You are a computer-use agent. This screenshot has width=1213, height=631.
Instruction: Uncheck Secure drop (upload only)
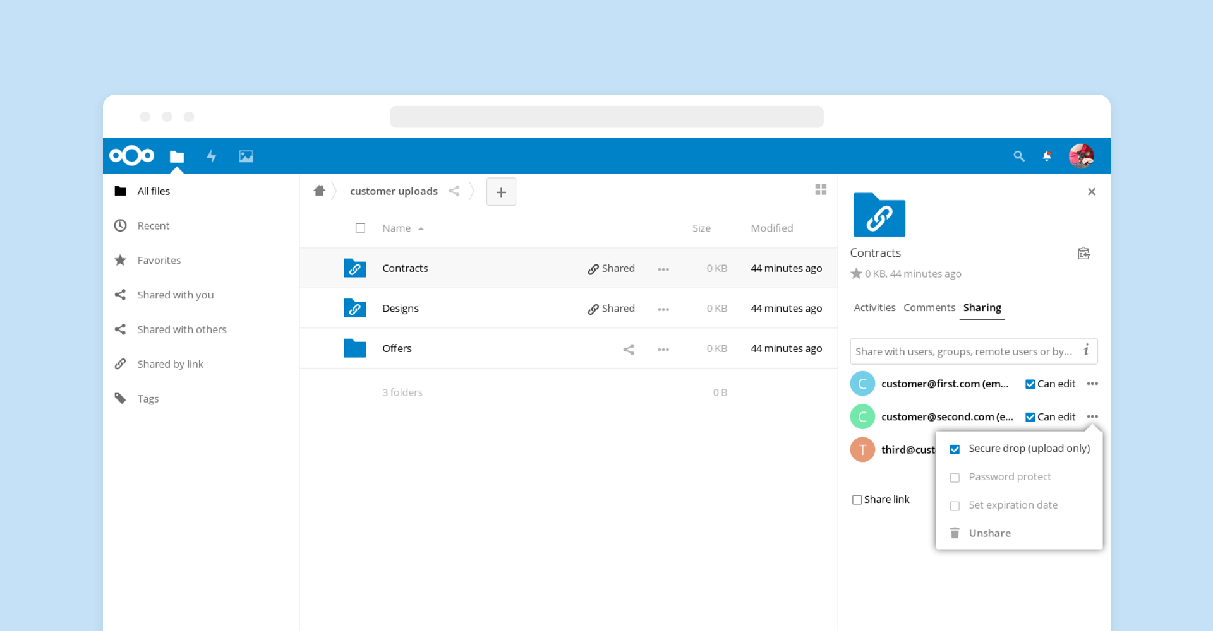[x=955, y=449]
